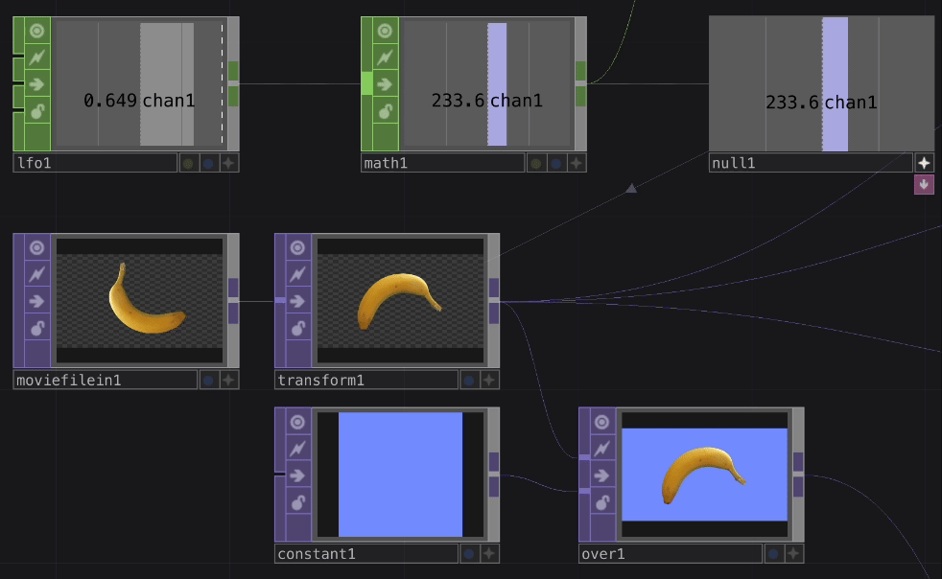Image resolution: width=942 pixels, height=579 pixels.
Task: Expand over1 parameters with the plus button
Action: pos(794,553)
